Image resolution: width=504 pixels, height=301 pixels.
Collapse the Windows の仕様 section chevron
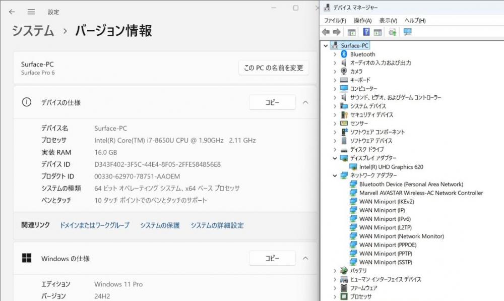[305, 258]
